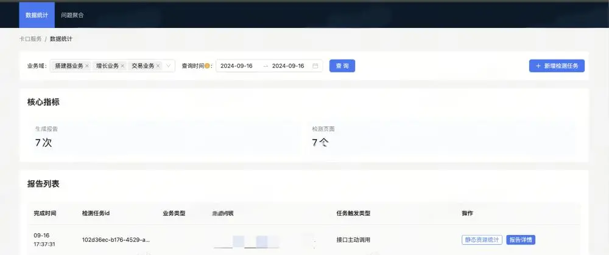The width and height of the screenshot is (609, 255).
Task: Open the calendar icon in date range
Action: [315, 66]
